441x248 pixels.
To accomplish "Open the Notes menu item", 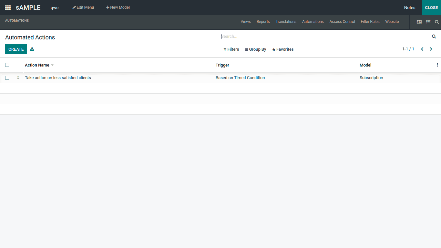I will click(x=409, y=7).
